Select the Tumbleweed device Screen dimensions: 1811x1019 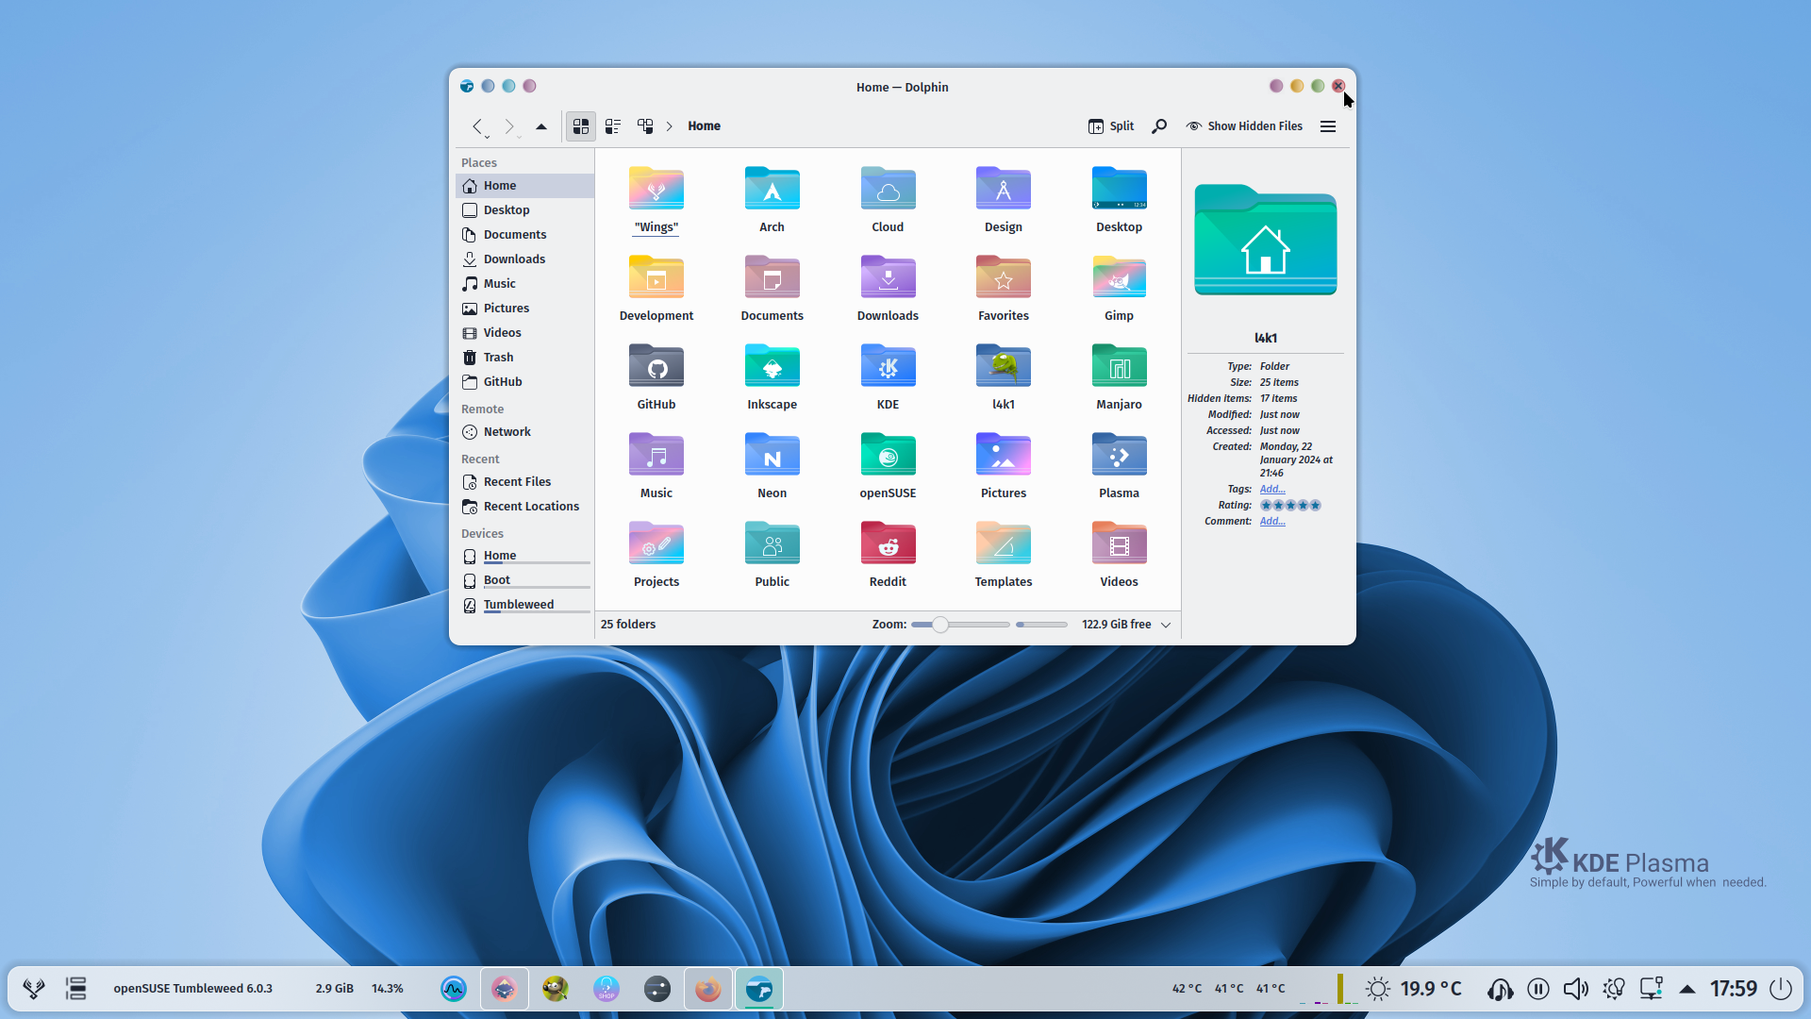524,605
